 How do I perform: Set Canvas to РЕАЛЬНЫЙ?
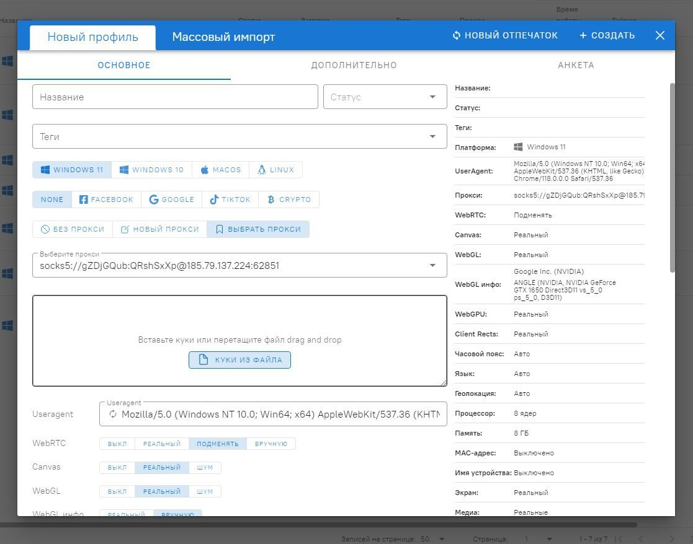[162, 468]
